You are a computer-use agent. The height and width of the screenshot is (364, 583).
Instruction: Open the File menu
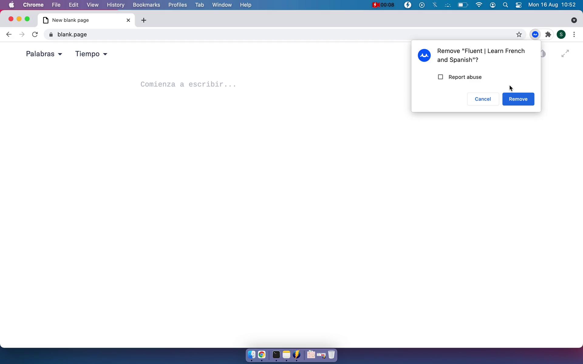pyautogui.click(x=56, y=5)
